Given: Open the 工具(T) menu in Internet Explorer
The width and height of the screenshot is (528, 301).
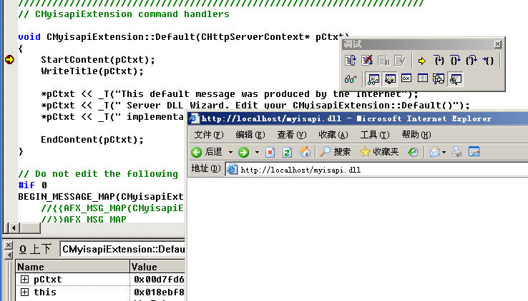Looking at the screenshot, I should click(375, 135).
